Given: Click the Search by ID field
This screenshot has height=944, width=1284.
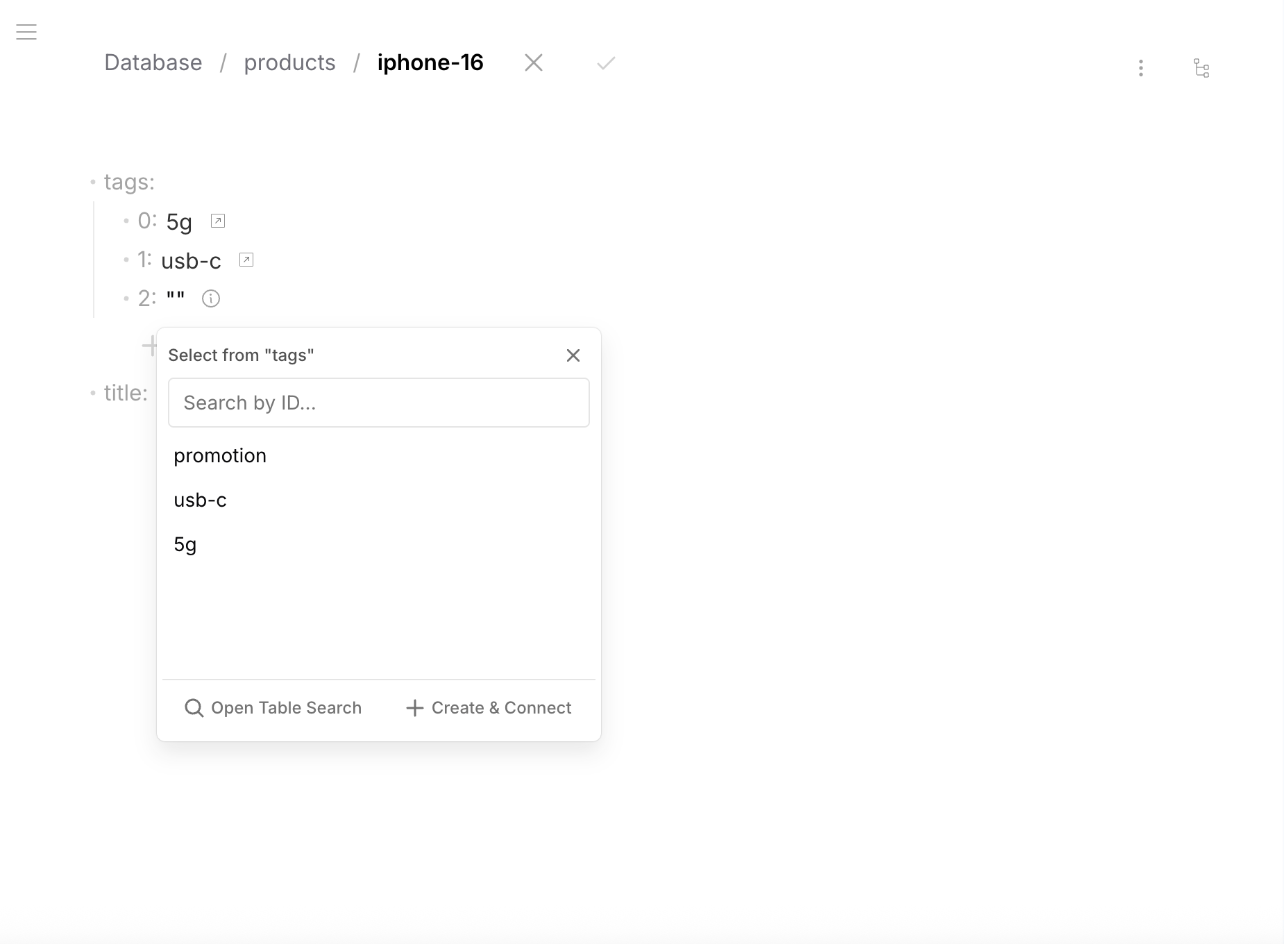Looking at the screenshot, I should coord(378,403).
